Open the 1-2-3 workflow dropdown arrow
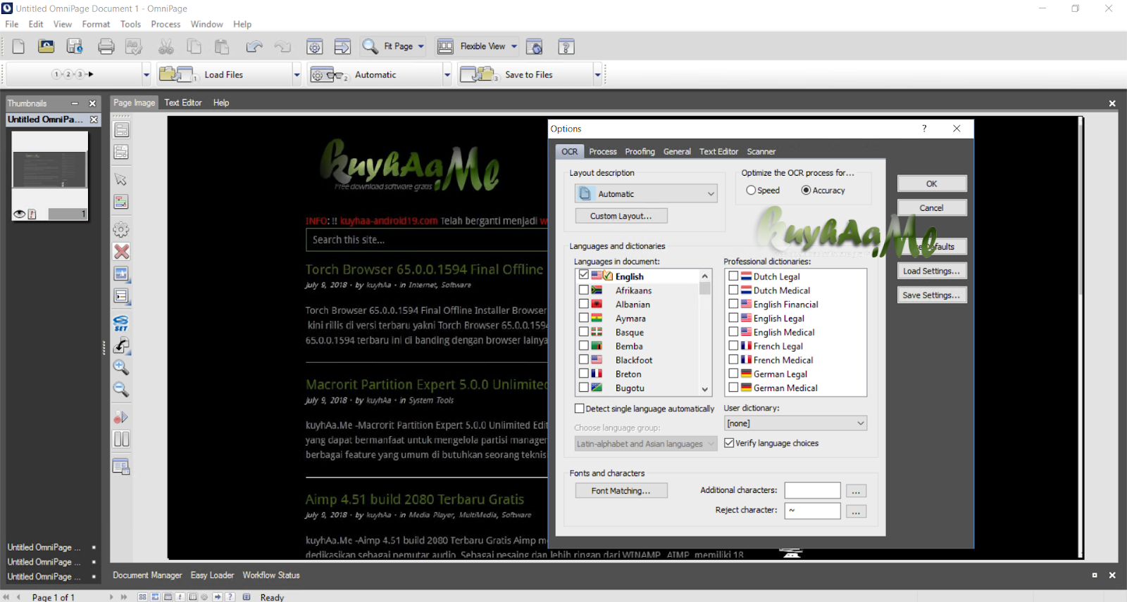The width and height of the screenshot is (1127, 602). click(x=147, y=75)
